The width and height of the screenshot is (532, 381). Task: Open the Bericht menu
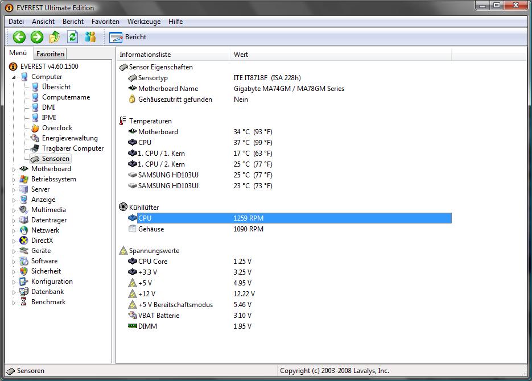click(x=73, y=22)
